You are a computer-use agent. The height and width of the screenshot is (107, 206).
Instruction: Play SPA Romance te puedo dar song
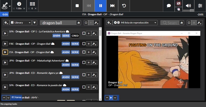pyautogui.click(x=5, y=87)
